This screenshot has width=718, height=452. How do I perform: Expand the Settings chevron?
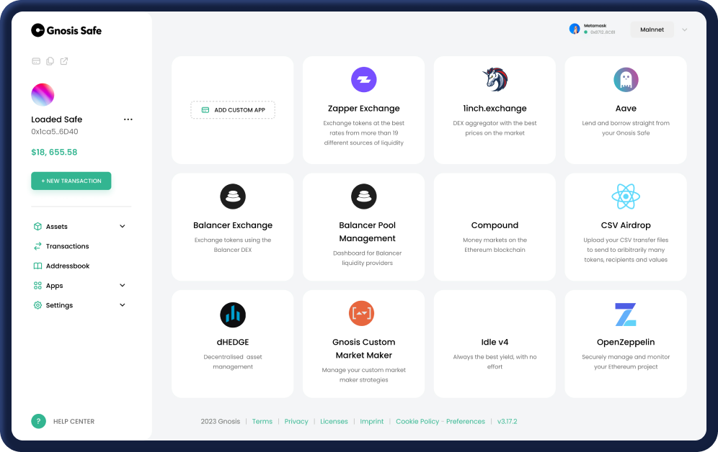point(123,305)
